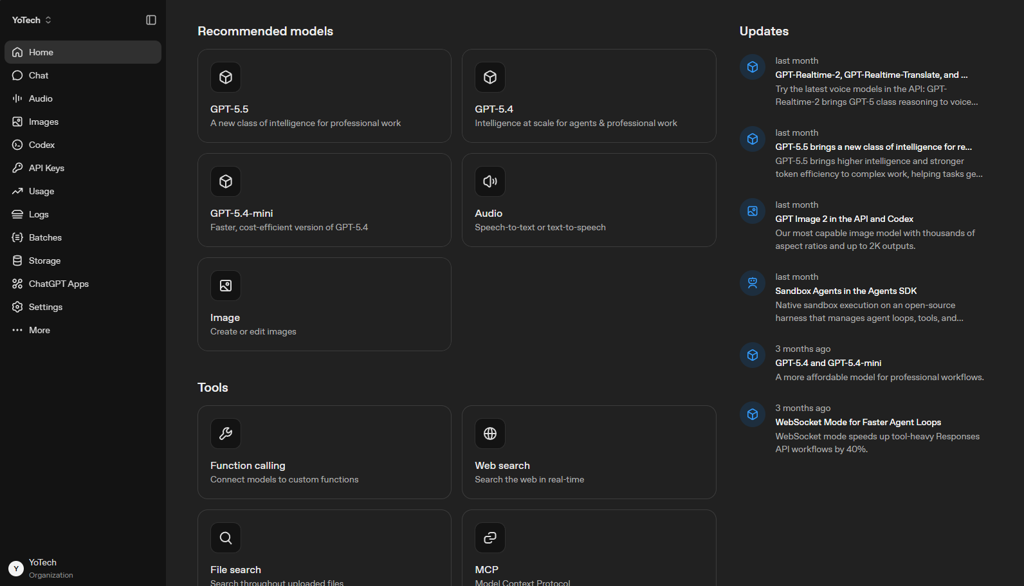1024x586 pixels.
Task: Click the Codex icon in sidebar
Action: [x=17, y=145]
